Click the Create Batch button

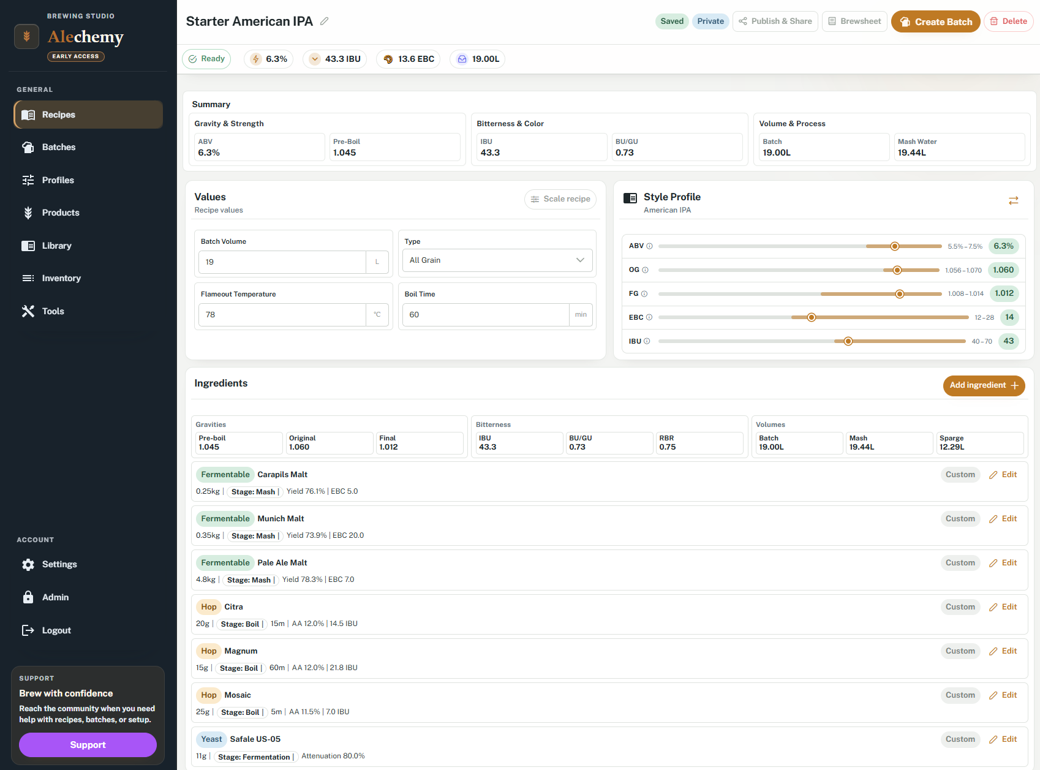tap(935, 21)
